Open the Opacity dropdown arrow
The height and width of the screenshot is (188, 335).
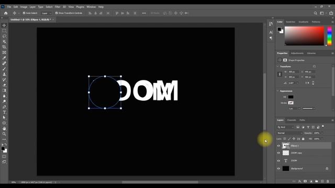[322, 133]
